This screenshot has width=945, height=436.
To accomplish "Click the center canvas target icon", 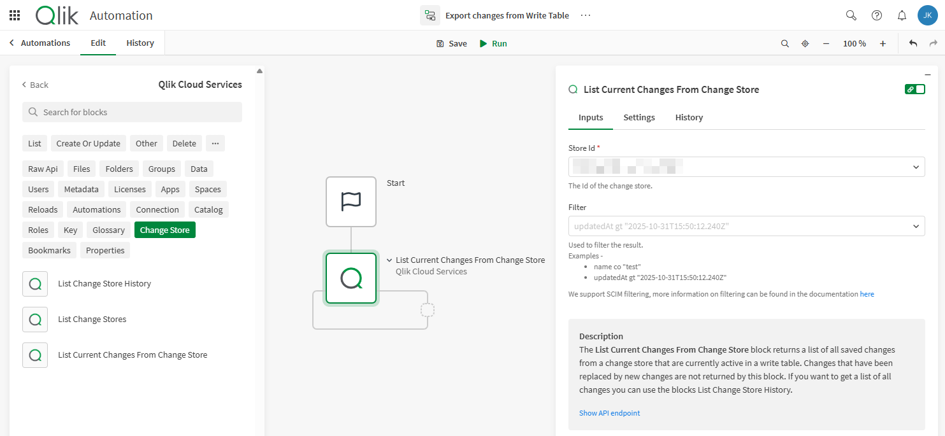I will [805, 44].
